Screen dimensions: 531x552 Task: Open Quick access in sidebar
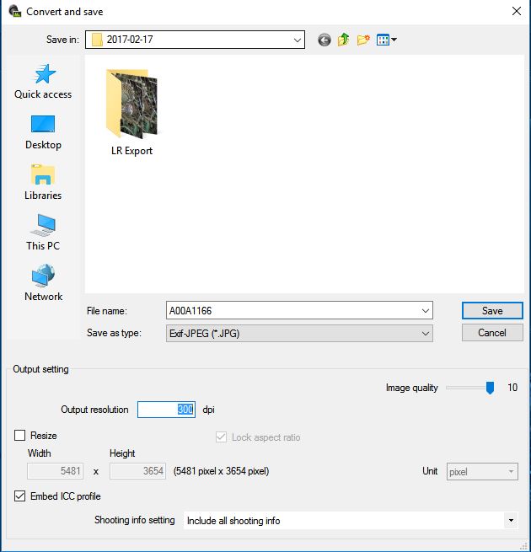coord(43,81)
